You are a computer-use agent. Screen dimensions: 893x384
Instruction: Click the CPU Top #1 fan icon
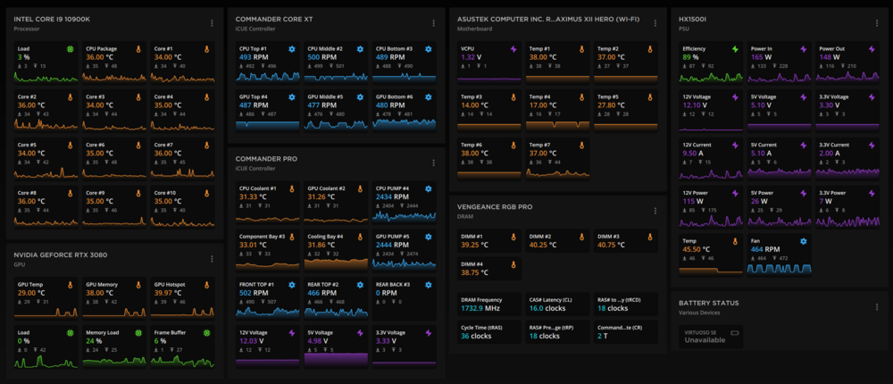point(291,48)
